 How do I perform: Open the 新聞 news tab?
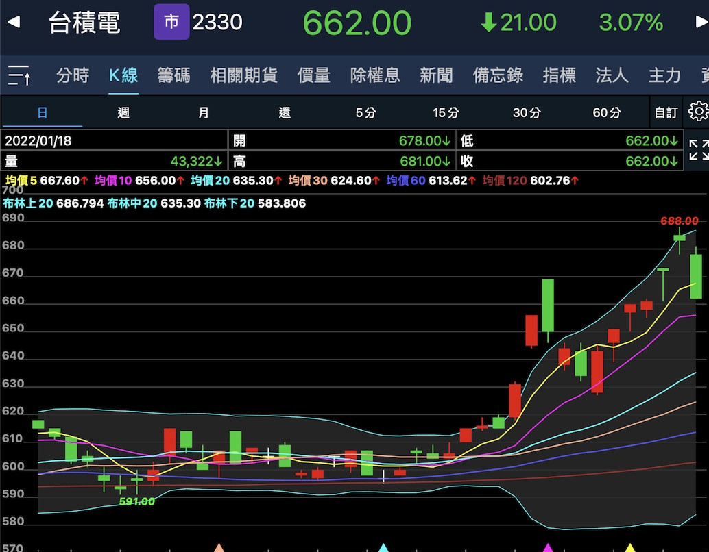436,75
